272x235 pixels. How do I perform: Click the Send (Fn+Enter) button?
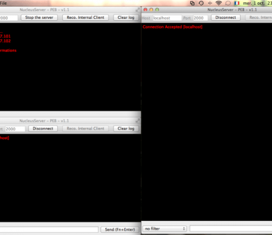coord(120,230)
